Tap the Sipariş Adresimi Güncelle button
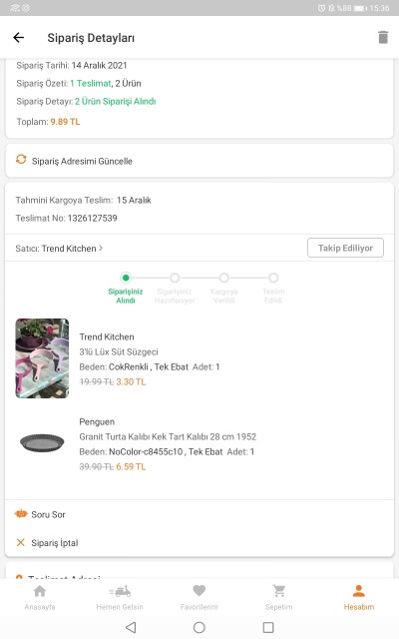 click(x=199, y=161)
